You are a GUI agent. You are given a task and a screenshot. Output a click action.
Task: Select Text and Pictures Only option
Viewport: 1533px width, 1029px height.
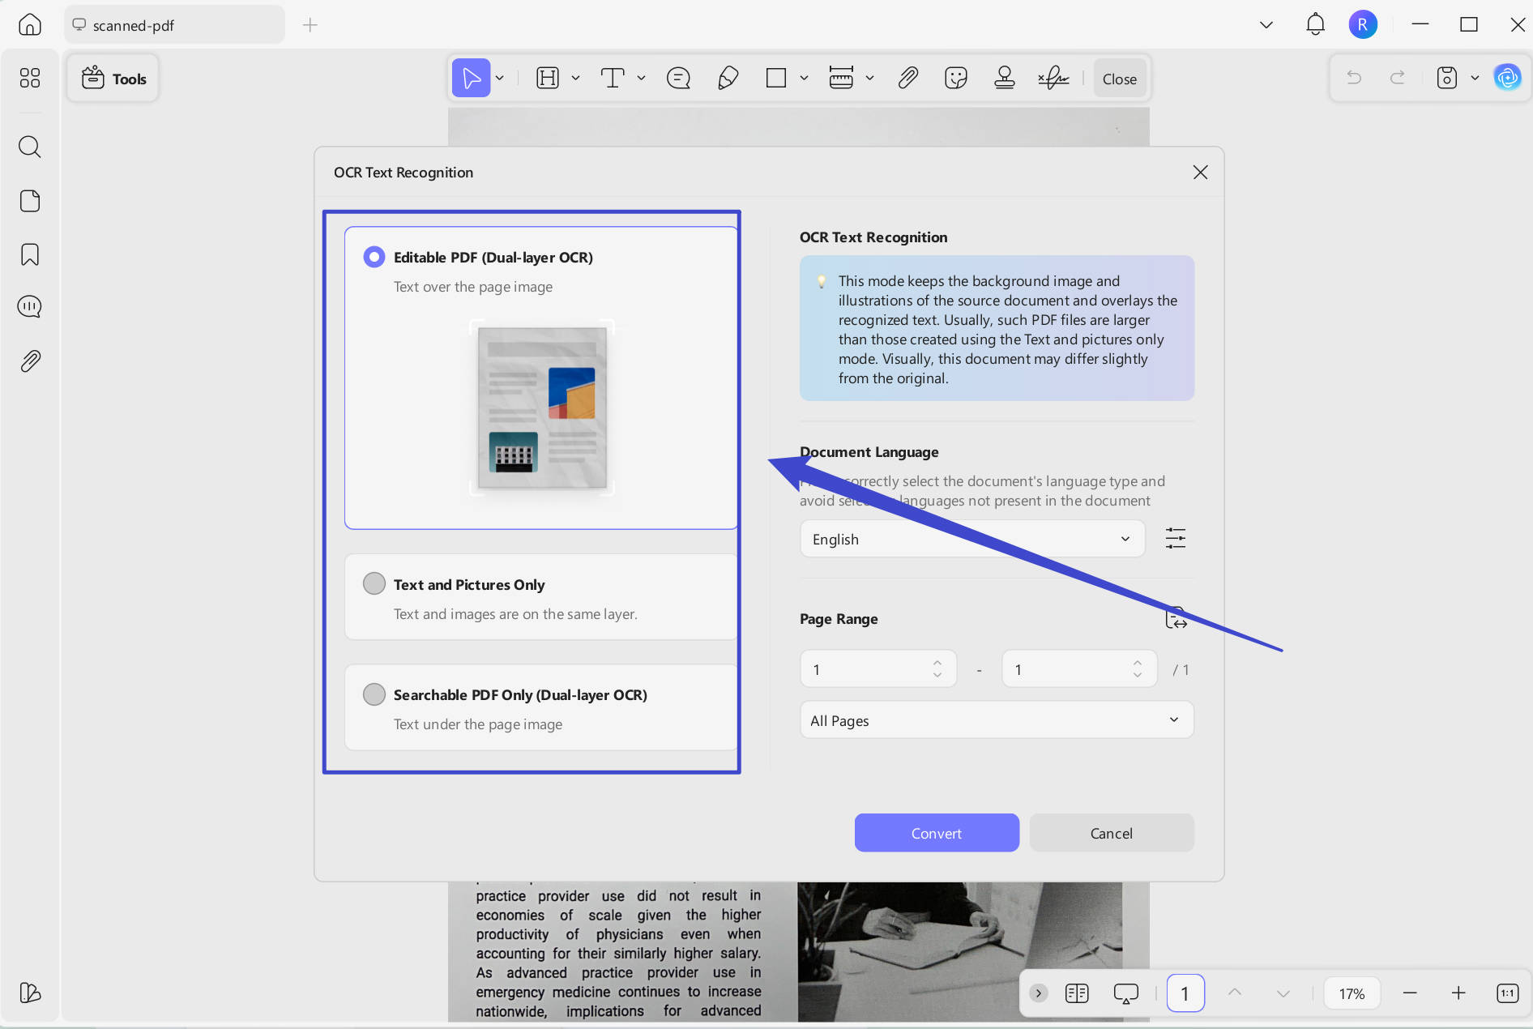point(374,583)
